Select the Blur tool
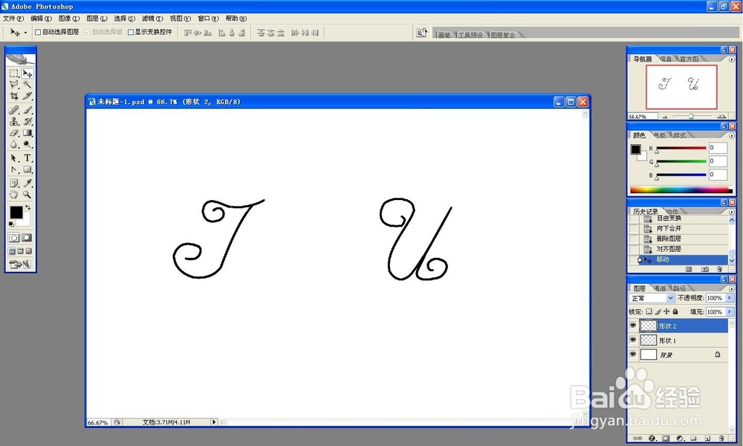 13,144
